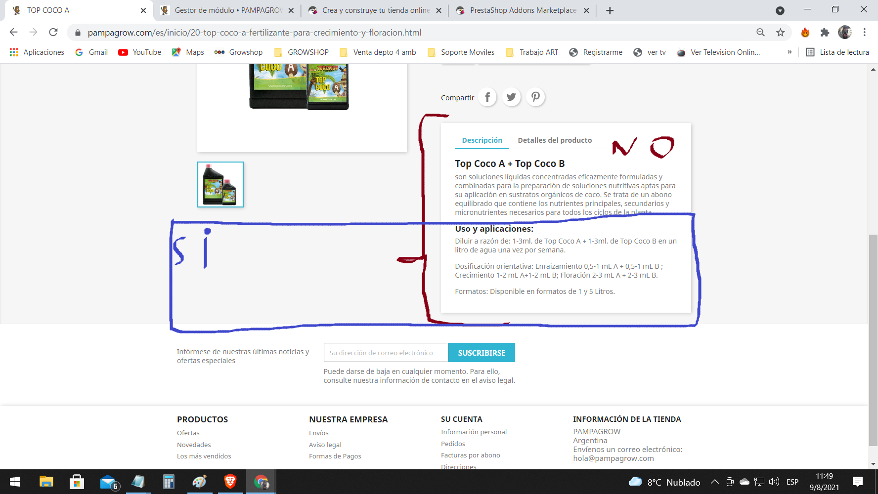Close the Gestor de módulo tab
The height and width of the screenshot is (494, 878).
[x=291, y=10]
